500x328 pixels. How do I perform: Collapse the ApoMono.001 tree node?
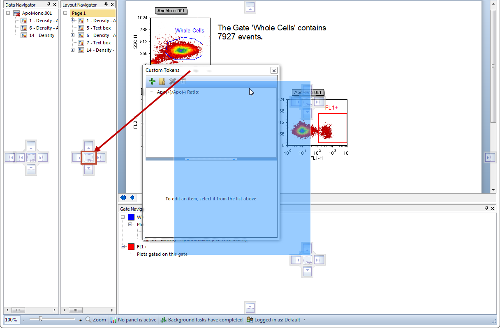(8, 13)
